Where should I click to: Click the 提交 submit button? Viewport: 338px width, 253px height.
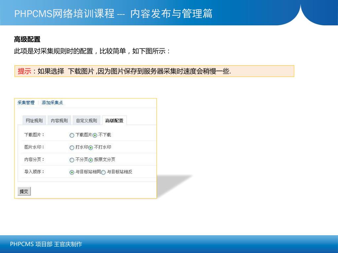click(24, 191)
